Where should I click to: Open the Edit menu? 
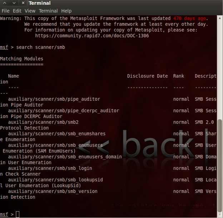pos(17,11)
